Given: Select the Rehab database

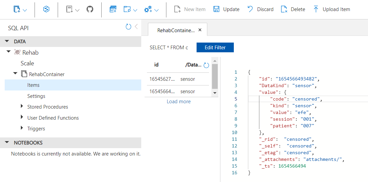Looking at the screenshot, I should coord(30,53).
